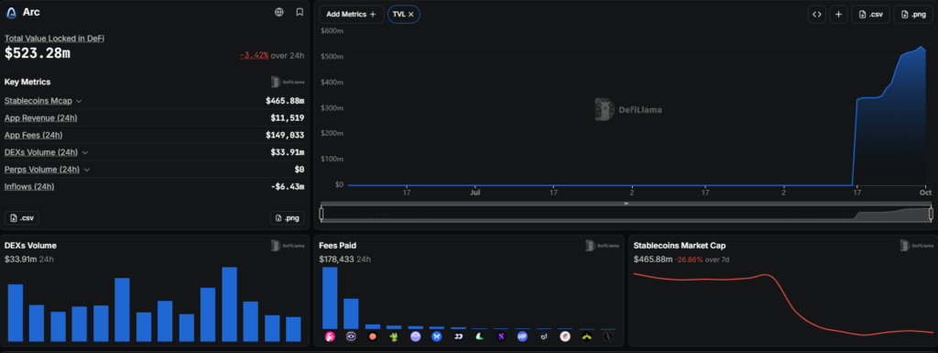The image size is (938, 353).
Task: Open the chart embed code icon
Action: point(816,15)
